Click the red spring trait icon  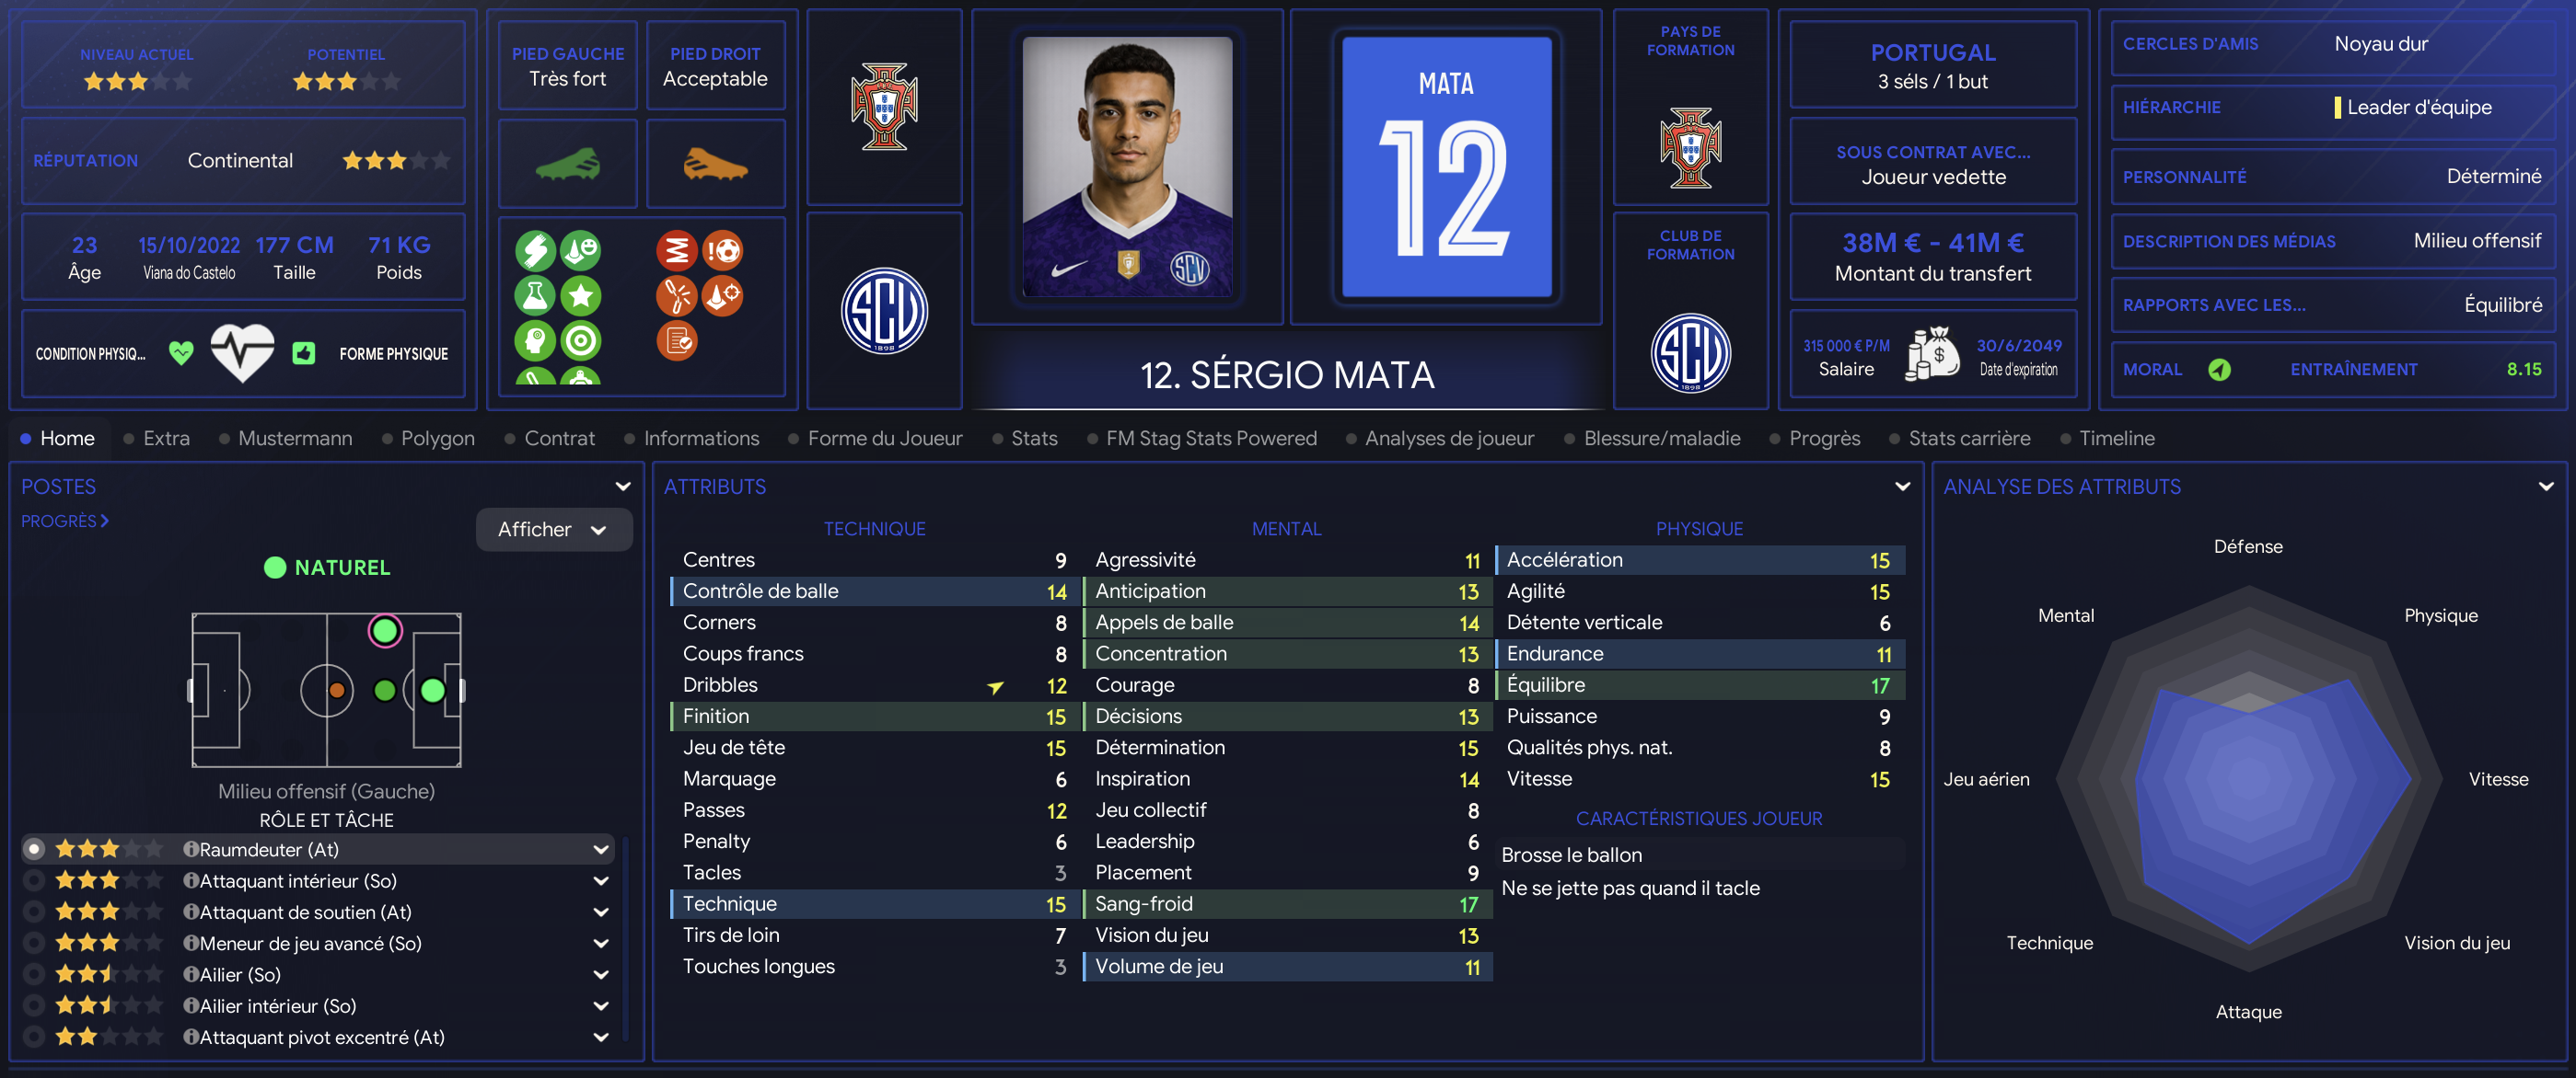[676, 250]
